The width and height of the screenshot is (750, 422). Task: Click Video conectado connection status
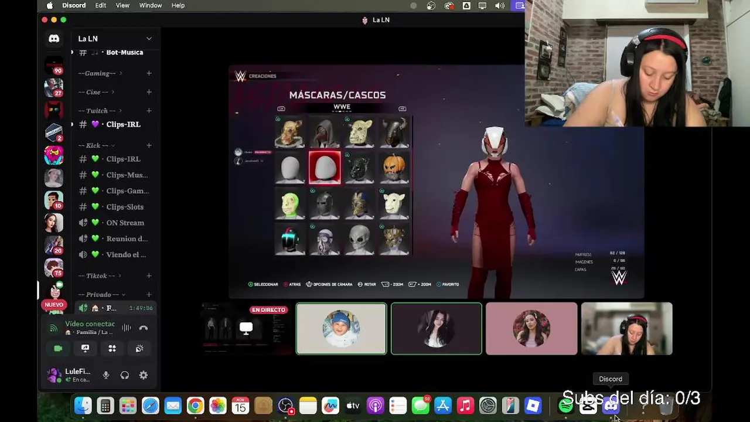point(90,324)
